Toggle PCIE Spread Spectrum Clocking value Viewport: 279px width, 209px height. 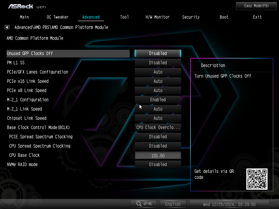tap(158, 137)
